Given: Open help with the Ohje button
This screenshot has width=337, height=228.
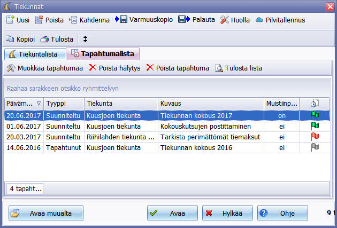Looking at the screenshot, I should [x=282, y=213].
